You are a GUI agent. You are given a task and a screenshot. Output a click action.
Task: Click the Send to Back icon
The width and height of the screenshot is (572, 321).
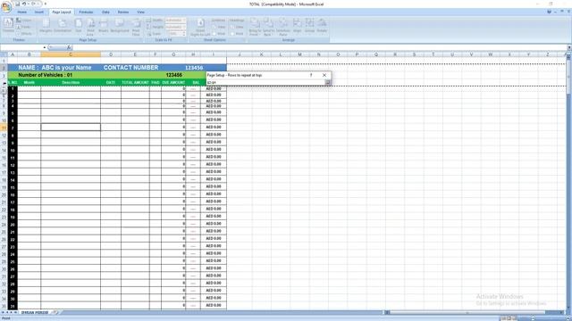tap(268, 26)
